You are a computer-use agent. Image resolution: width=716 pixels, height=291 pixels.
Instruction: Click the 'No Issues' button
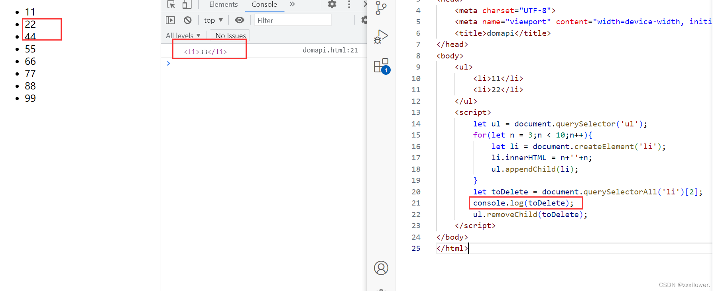230,36
